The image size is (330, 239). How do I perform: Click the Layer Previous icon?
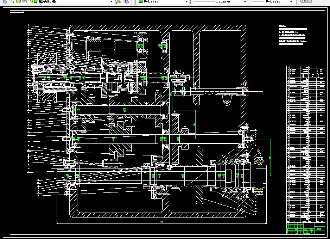[126, 2]
